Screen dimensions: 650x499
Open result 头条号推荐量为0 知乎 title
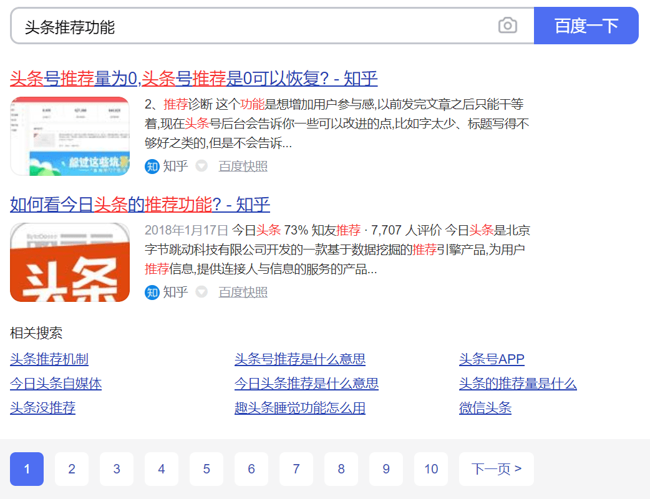coord(193,79)
